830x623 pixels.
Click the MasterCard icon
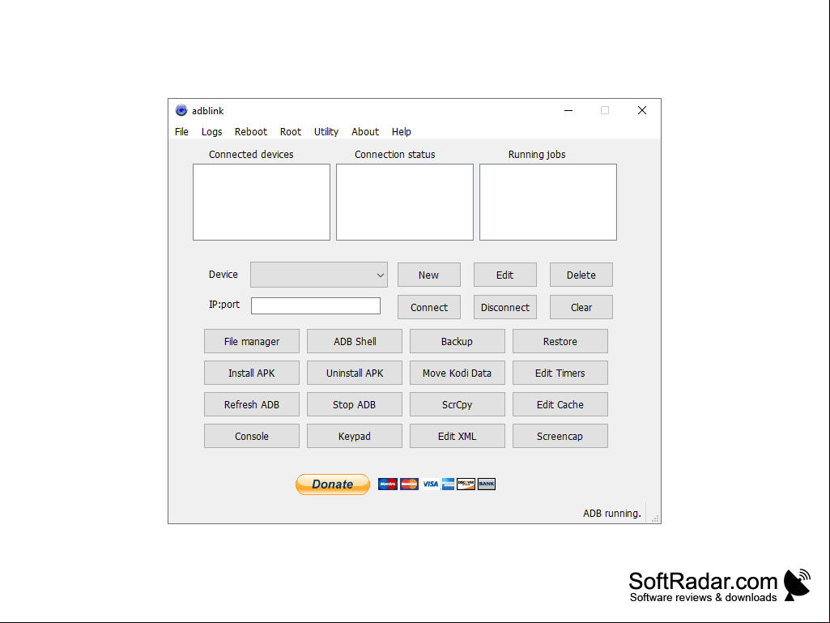(409, 484)
